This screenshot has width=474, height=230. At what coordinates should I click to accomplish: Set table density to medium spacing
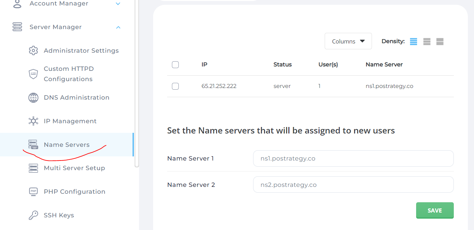[426, 41]
